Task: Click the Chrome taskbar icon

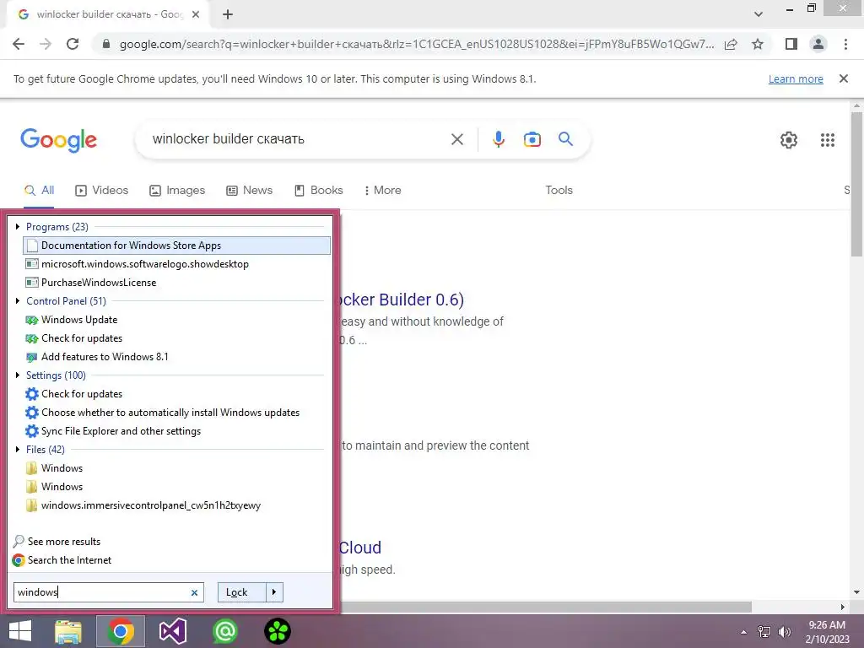Action: tap(121, 631)
